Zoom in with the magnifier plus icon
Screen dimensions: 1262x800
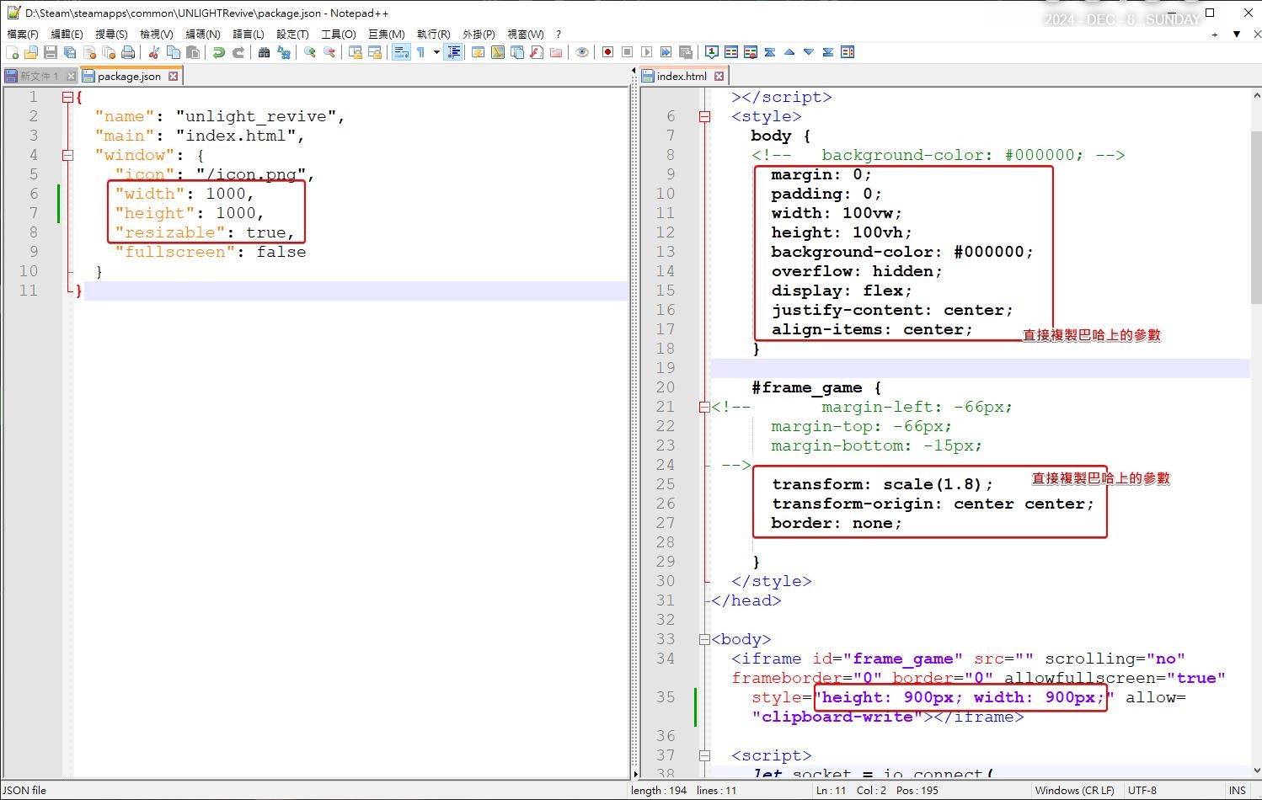[310, 52]
